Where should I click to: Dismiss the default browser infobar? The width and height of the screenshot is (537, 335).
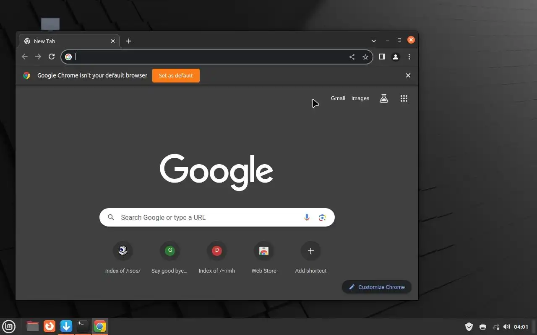[x=408, y=75]
